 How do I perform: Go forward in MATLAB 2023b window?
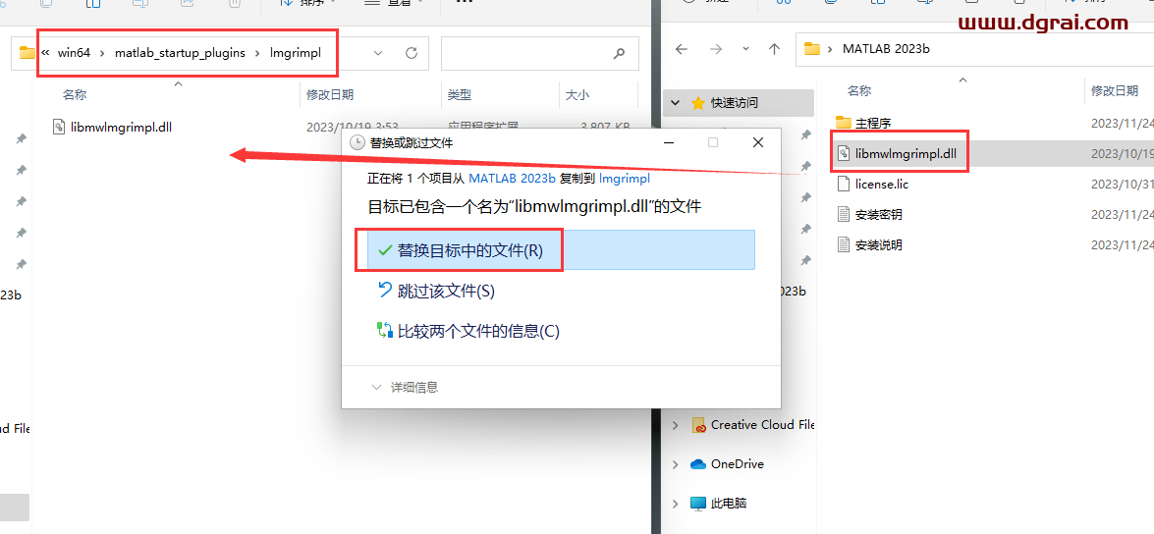click(x=716, y=49)
